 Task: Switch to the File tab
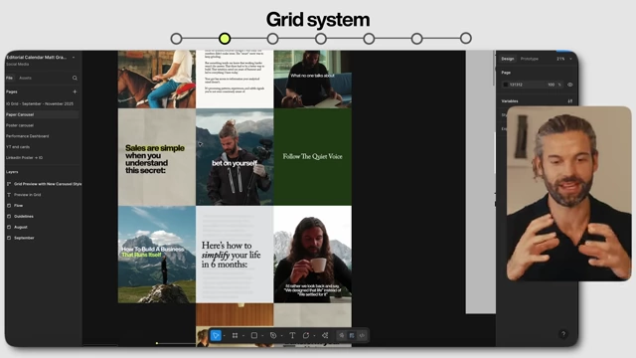point(9,78)
